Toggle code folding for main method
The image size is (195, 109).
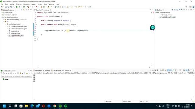coord(37,25)
